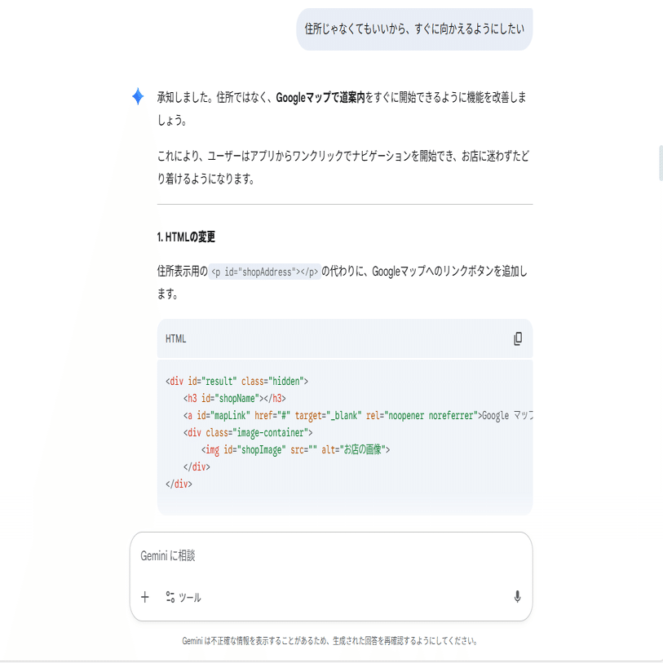
Task: Click the Gemini sparkle icon
Action: coord(138,96)
